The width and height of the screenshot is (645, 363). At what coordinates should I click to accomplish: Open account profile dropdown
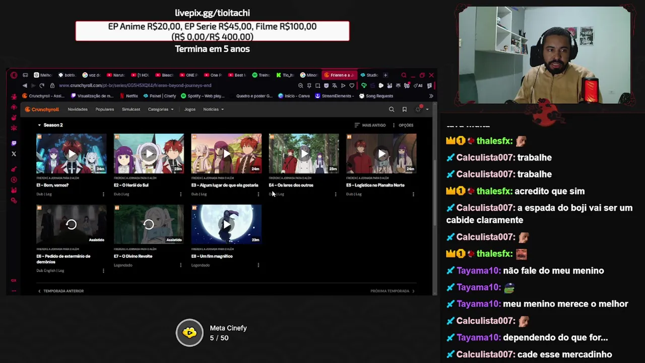tap(421, 109)
